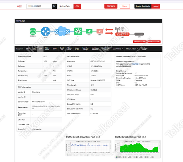Click the ACS STB Connectivity button
Image resolution: width=183 pixels, height=162 pixels.
pyautogui.click(x=154, y=42)
